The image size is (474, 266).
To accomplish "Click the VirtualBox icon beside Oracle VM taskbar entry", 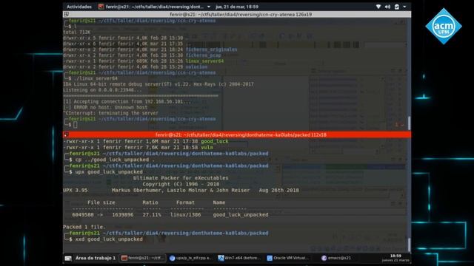I will (x=270, y=258).
